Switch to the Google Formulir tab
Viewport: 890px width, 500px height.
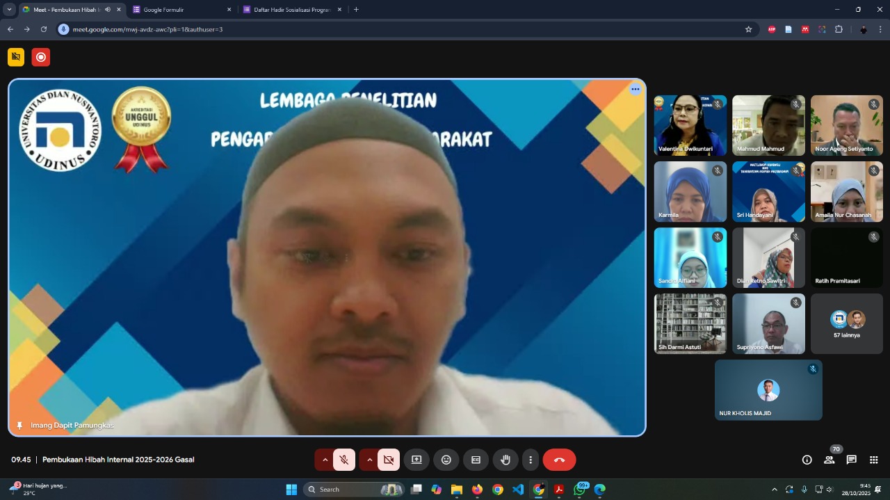click(x=181, y=10)
